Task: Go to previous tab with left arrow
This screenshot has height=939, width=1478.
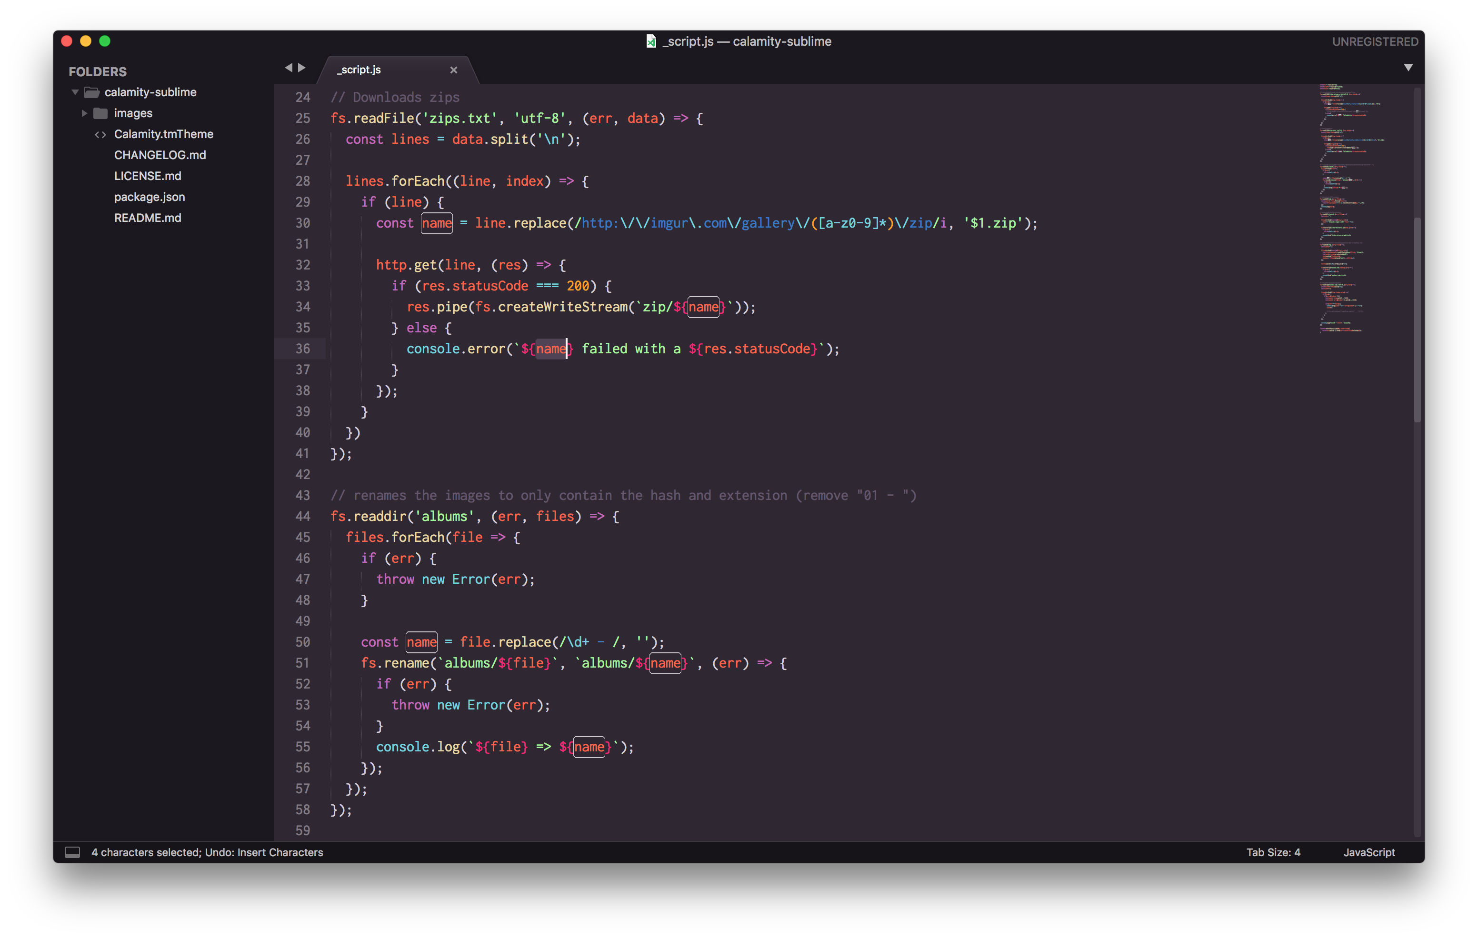Action: point(288,68)
